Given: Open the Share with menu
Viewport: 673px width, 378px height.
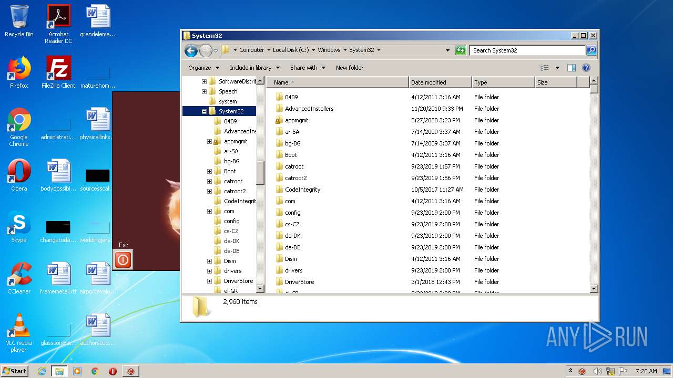Looking at the screenshot, I should (308, 68).
